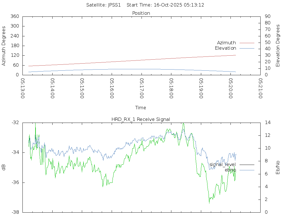The width and height of the screenshot is (291, 218).
Task: Click the HRD_RX_1 Receive Signal title
Action: tap(141, 120)
